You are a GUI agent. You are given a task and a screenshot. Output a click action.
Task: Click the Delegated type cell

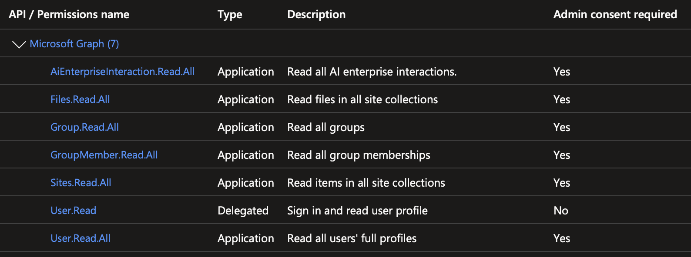point(243,211)
